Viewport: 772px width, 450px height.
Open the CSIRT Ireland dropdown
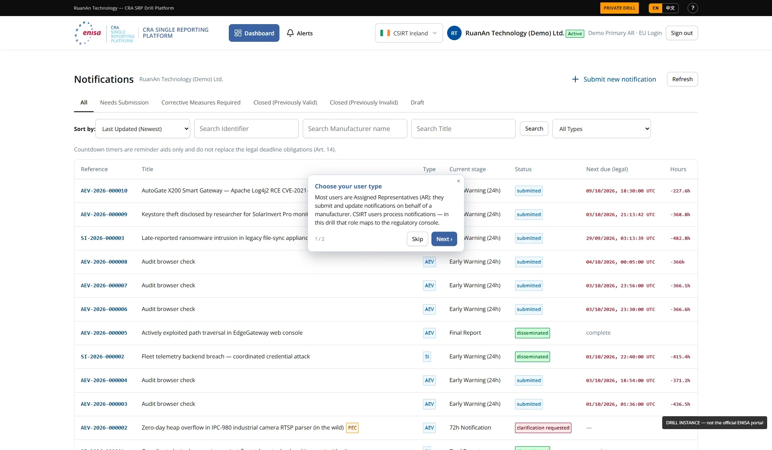coord(409,33)
